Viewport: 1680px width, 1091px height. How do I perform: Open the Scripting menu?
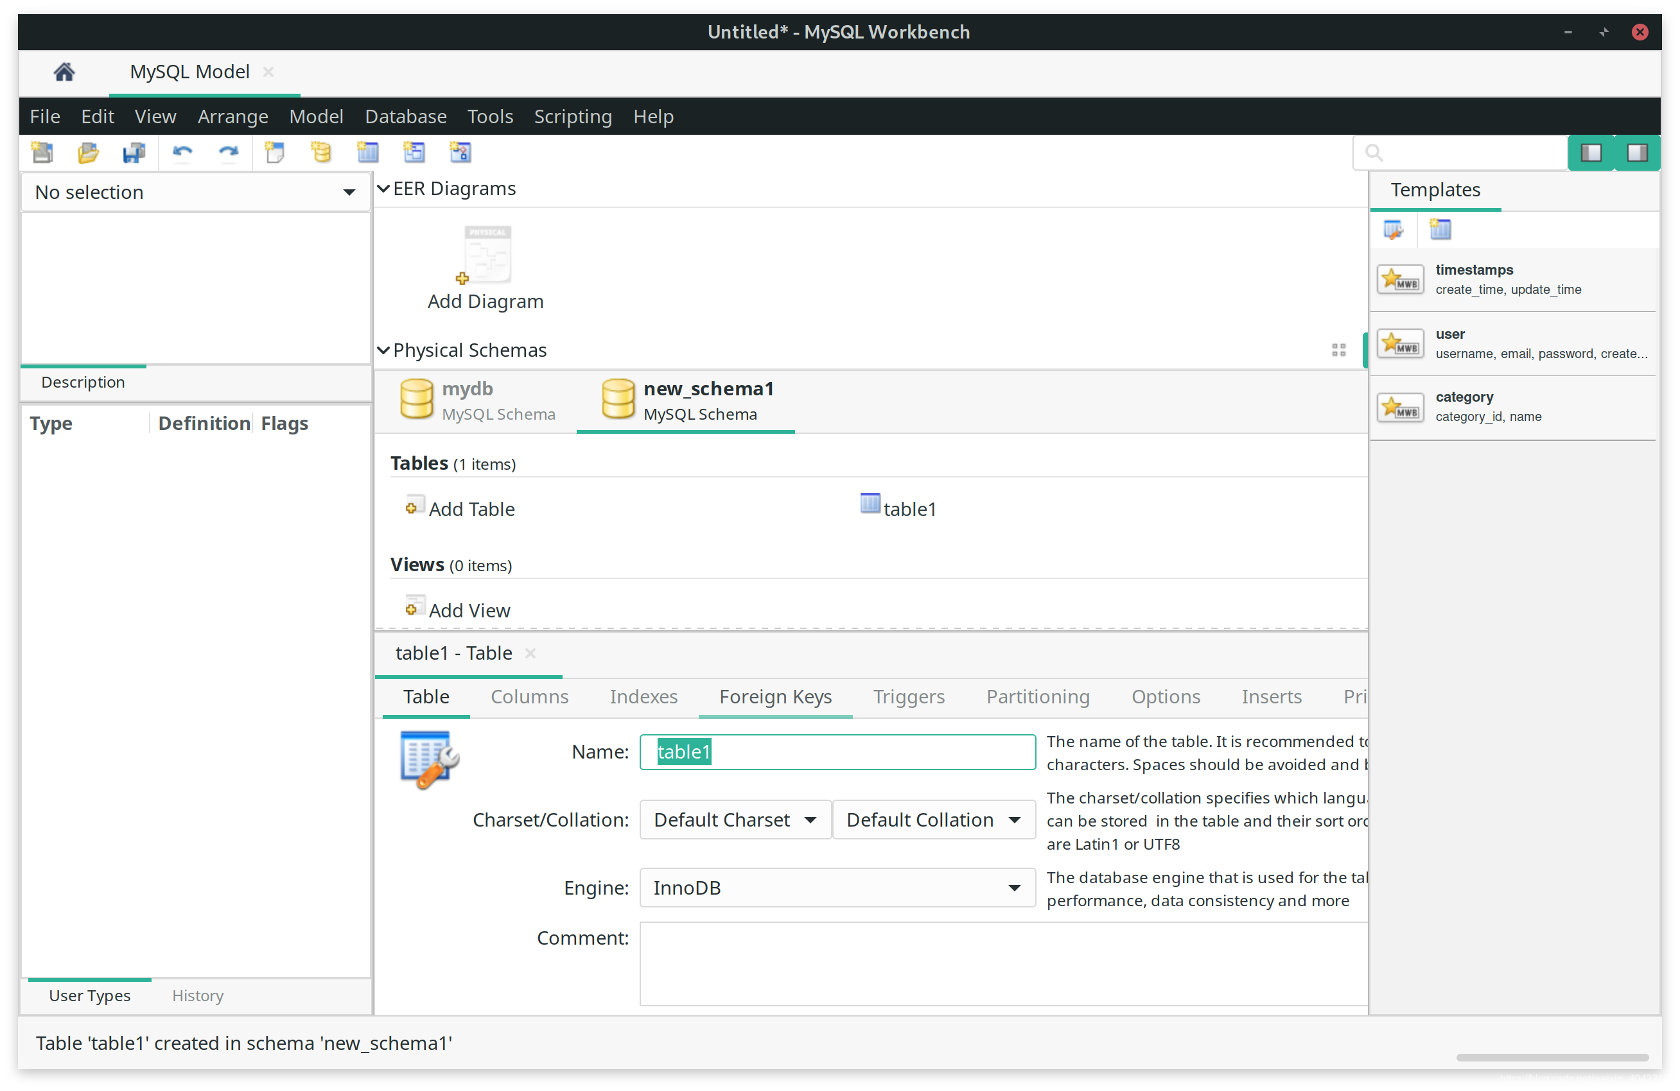coord(572,116)
